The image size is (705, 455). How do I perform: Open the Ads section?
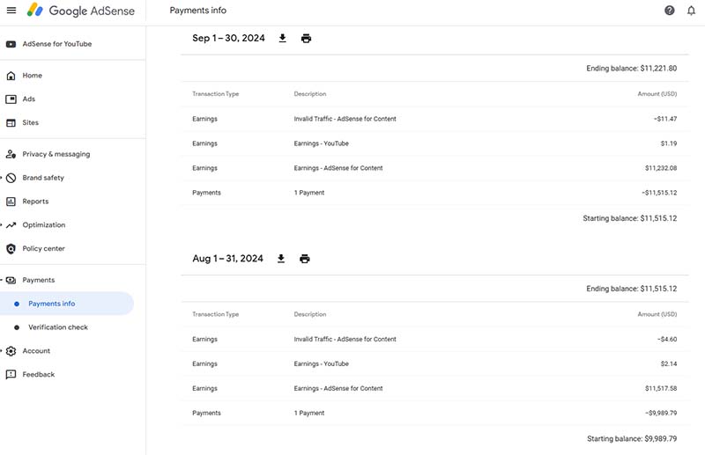(29, 99)
